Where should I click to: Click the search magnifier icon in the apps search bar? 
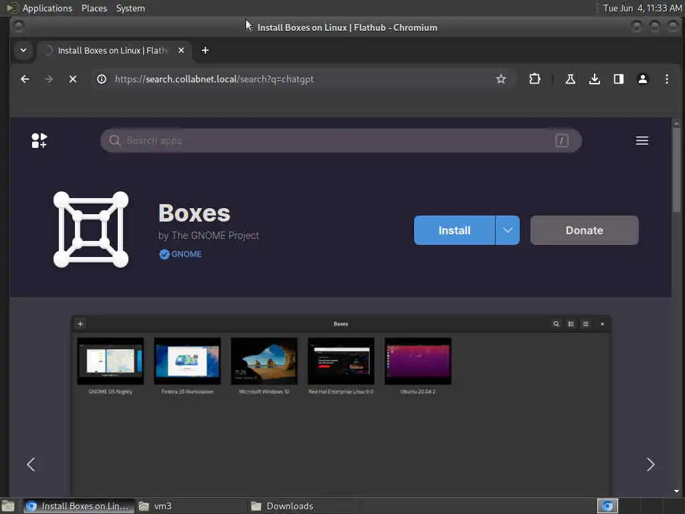(114, 141)
